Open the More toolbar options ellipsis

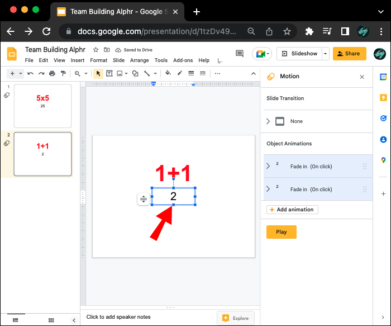pyautogui.click(x=217, y=74)
